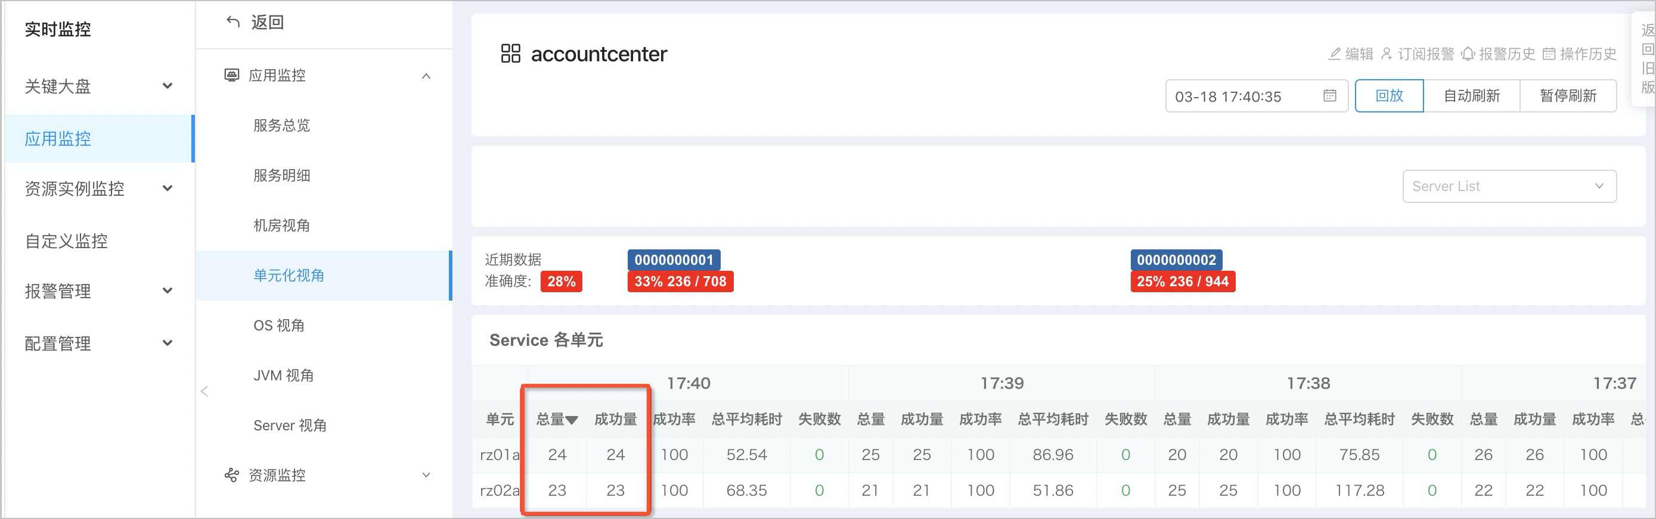This screenshot has width=1656, height=519.
Task: Click the operation history calendar icon
Action: [x=1549, y=54]
